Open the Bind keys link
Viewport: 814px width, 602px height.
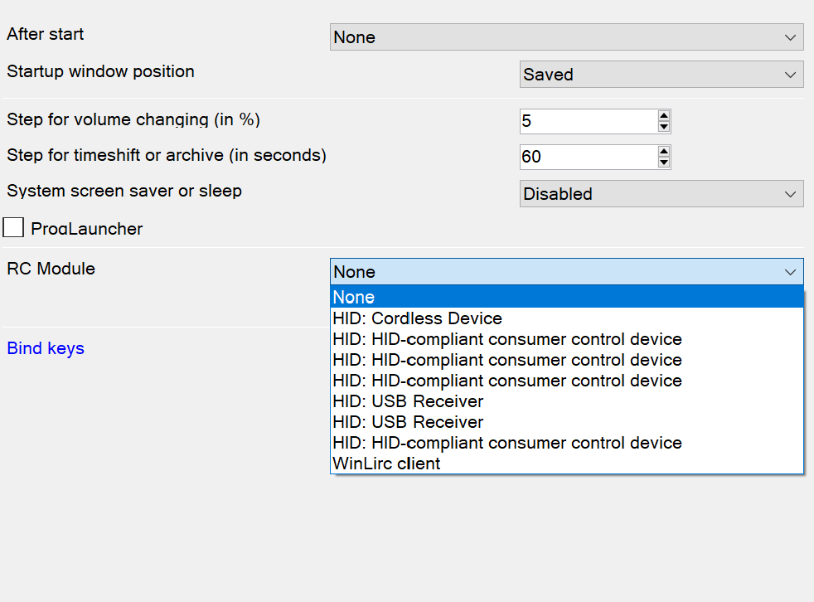pyautogui.click(x=46, y=348)
